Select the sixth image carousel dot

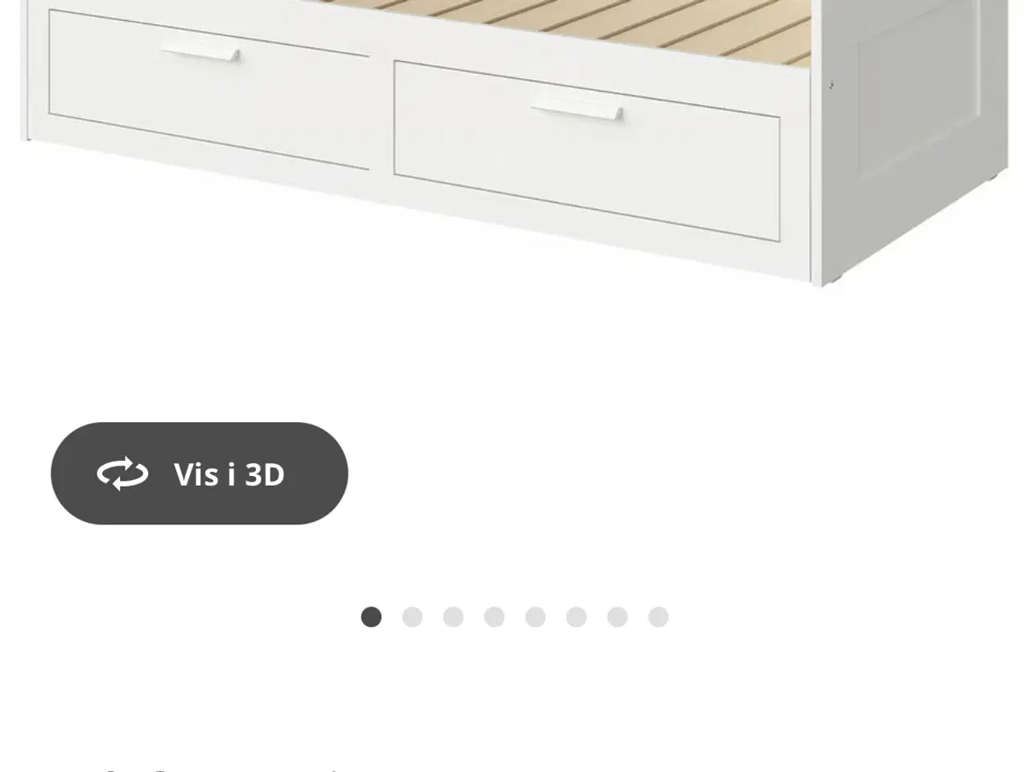pyautogui.click(x=576, y=617)
